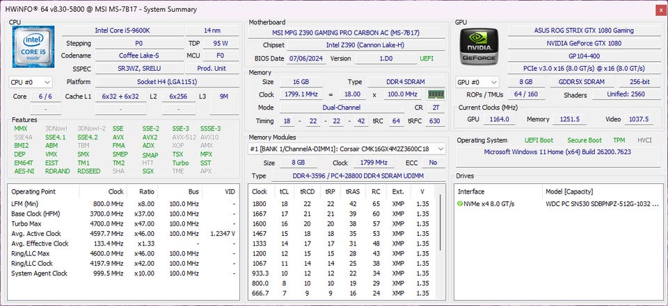This screenshot has height=306, width=668.
Task: Click the green UEFI label
Action: [x=427, y=59]
